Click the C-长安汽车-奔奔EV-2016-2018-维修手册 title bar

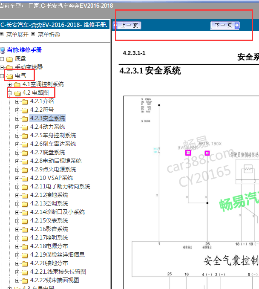point(55,25)
